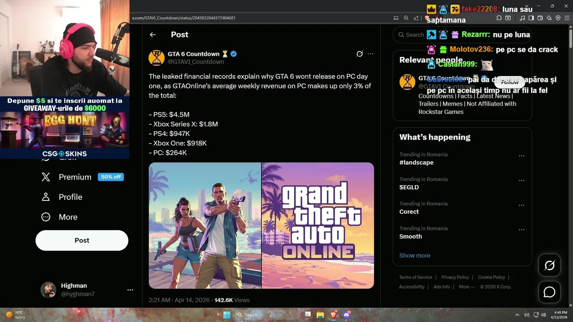Open the $EGLD trending topic
This screenshot has height=322, width=573.
click(x=409, y=187)
